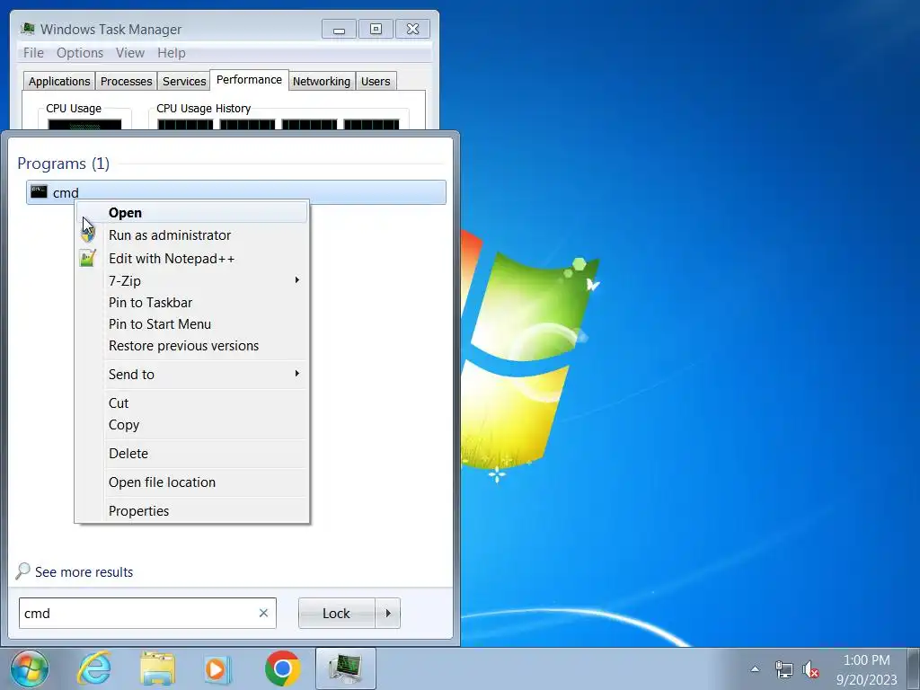Open the shutdown options arrow next to Lock
Screen dimensions: 920x690
click(x=388, y=613)
